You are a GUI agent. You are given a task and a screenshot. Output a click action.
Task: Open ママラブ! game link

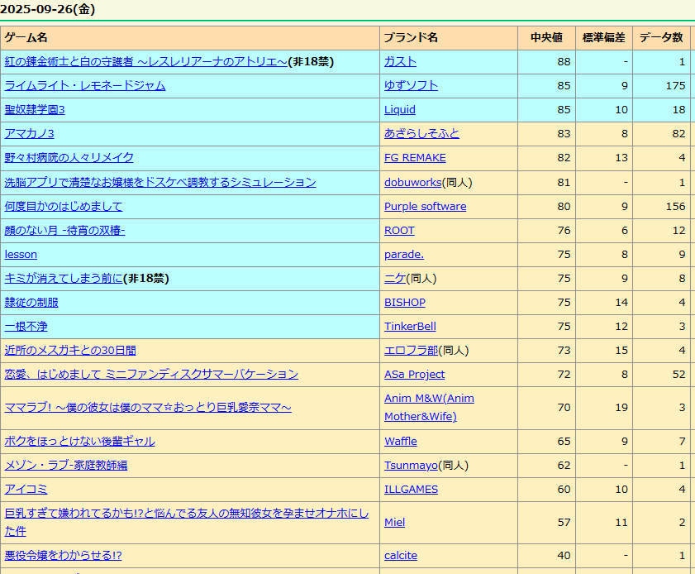tap(148, 407)
